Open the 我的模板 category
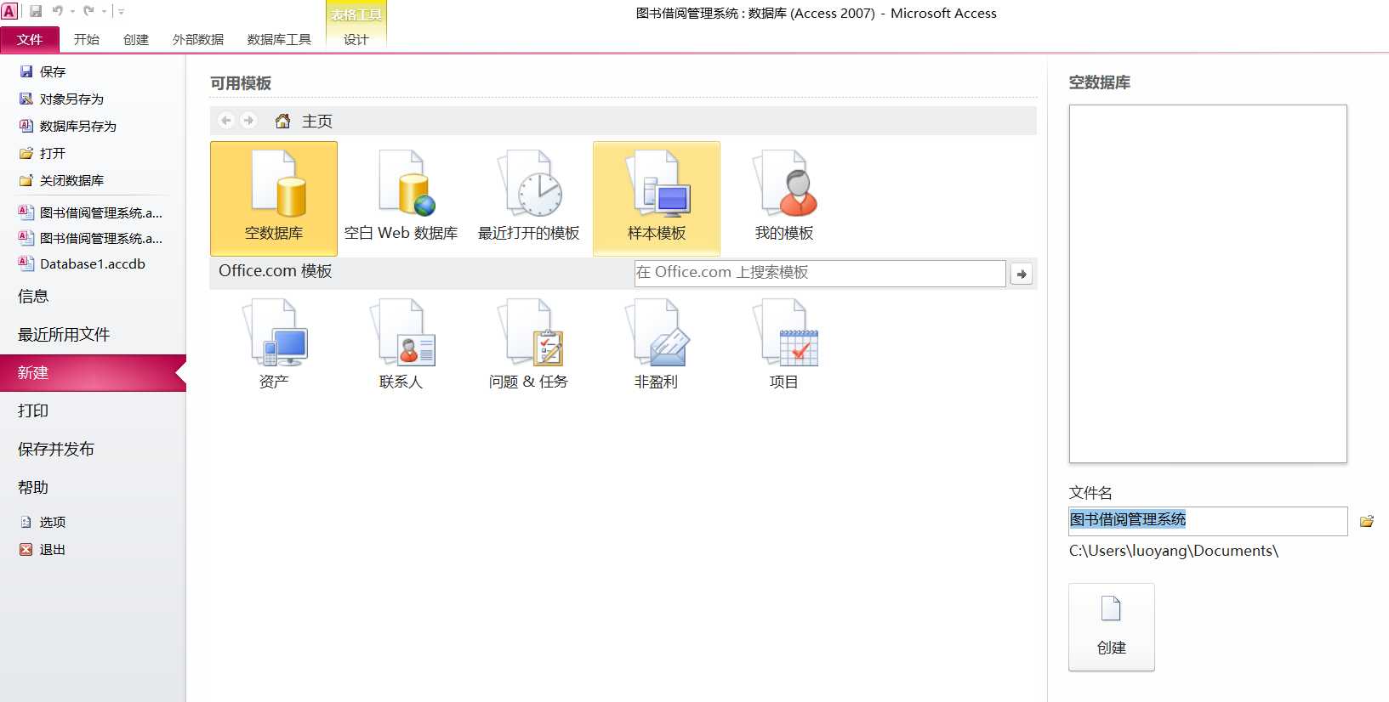Image resolution: width=1389 pixels, height=702 pixels. tap(784, 198)
